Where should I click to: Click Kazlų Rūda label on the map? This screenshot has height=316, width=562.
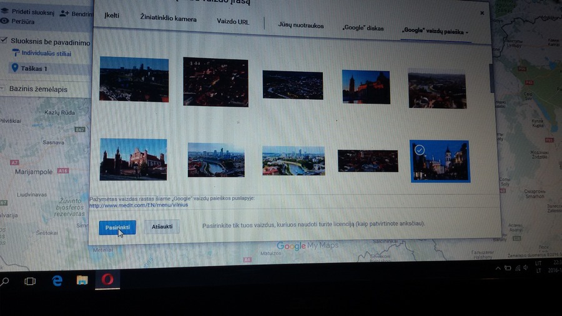[59, 112]
